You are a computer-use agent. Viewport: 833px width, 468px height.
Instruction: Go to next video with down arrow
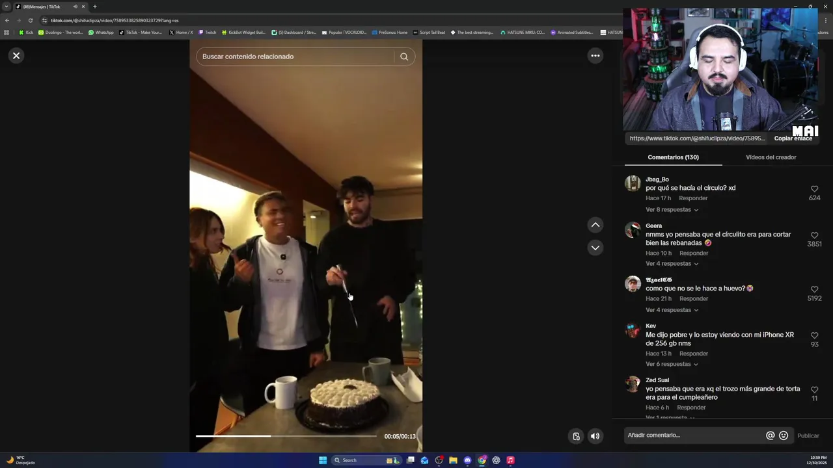click(x=595, y=248)
